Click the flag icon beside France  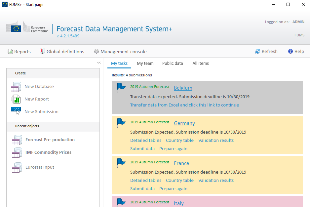(121, 163)
